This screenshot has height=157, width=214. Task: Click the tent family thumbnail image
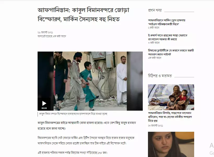[x=171, y=97]
